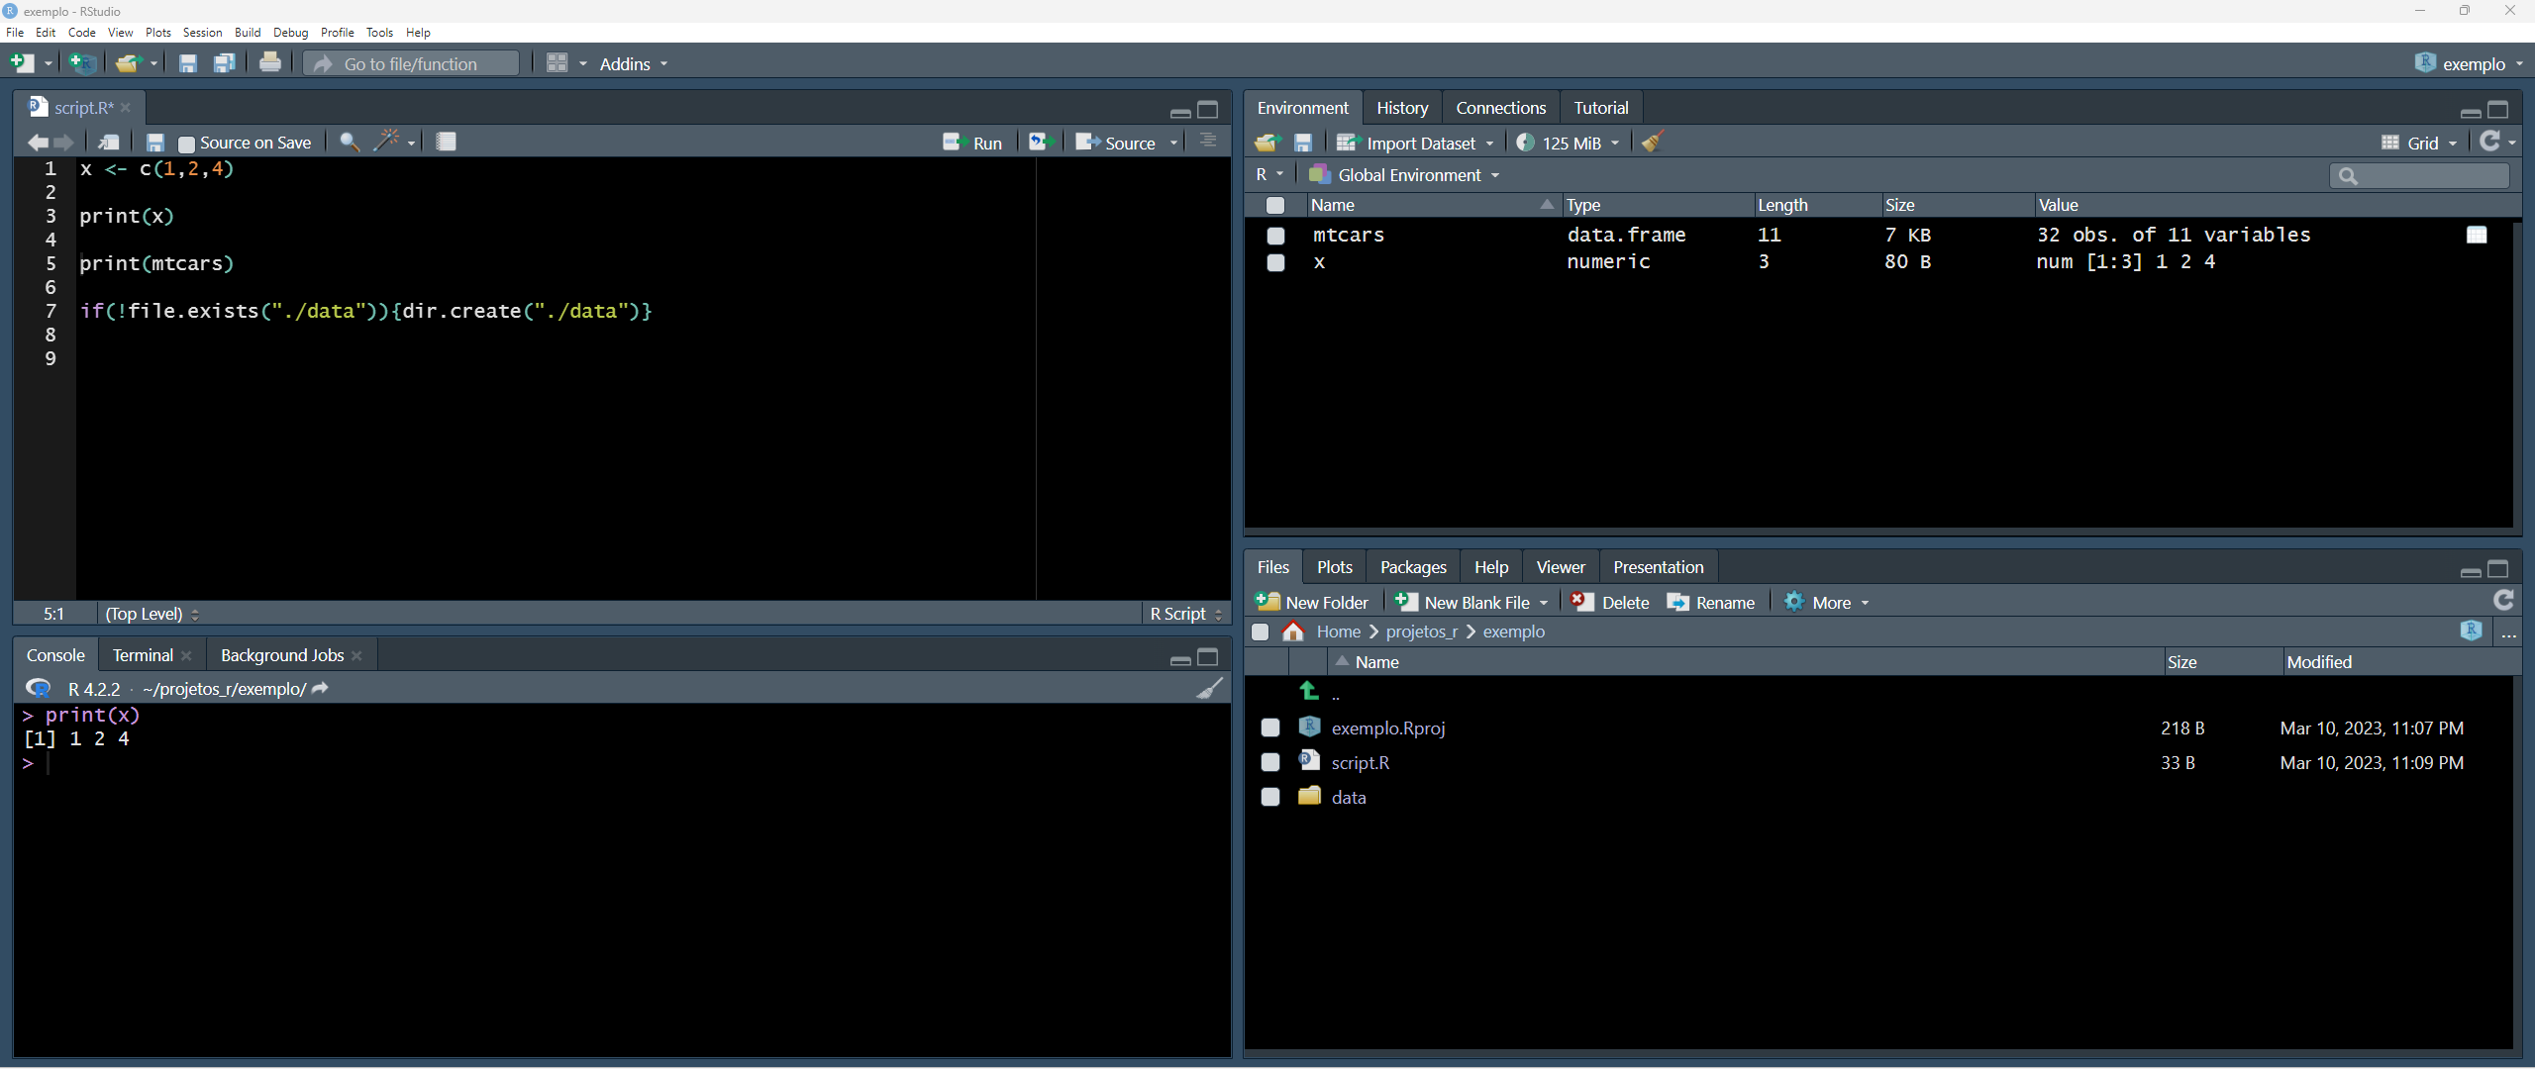
Task: Click the Run button
Action: [x=973, y=143]
